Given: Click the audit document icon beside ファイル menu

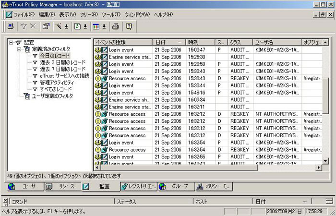Looking at the screenshot, I should [x=9, y=14].
